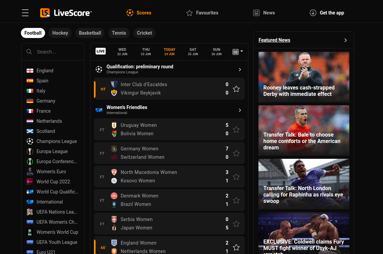
Task: Expand the Women's Friendlies chevron
Action: (x=240, y=110)
